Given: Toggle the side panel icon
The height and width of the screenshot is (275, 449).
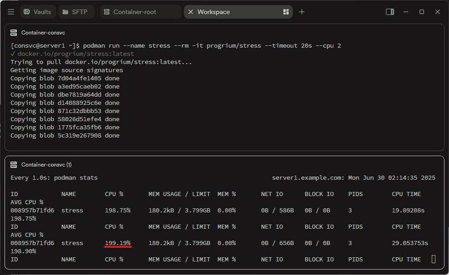Looking at the screenshot, I should pyautogui.click(x=390, y=12).
